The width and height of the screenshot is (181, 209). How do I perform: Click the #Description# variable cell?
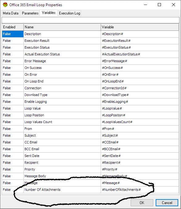click(x=140, y=34)
